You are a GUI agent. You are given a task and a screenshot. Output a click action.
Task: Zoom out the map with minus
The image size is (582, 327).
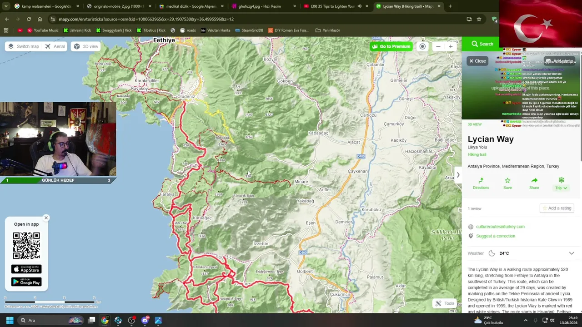tap(438, 46)
